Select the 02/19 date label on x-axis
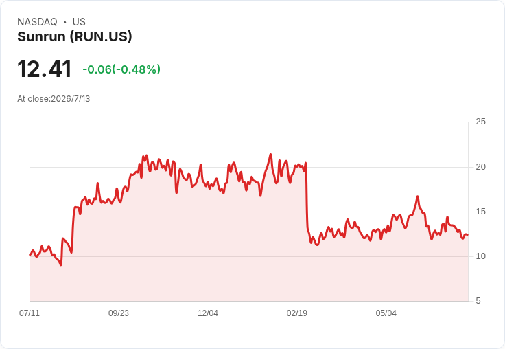 pos(297,313)
